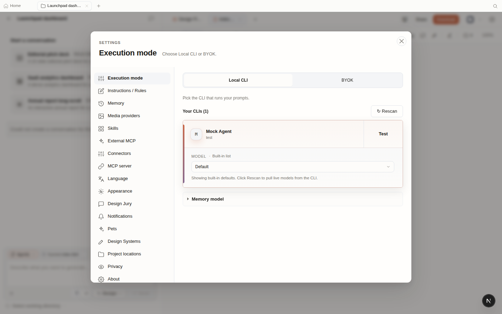Rescan for installed CLIs
The height and width of the screenshot is (314, 502).
pyautogui.click(x=387, y=111)
